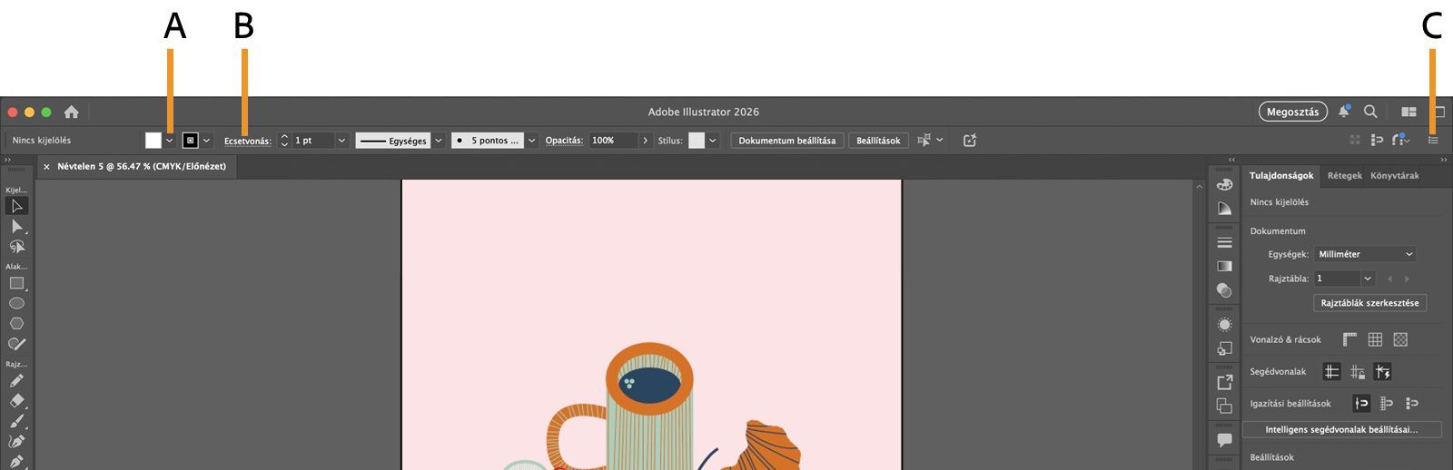
Task: Open the Gradient panel icon
Action: pos(1224,266)
